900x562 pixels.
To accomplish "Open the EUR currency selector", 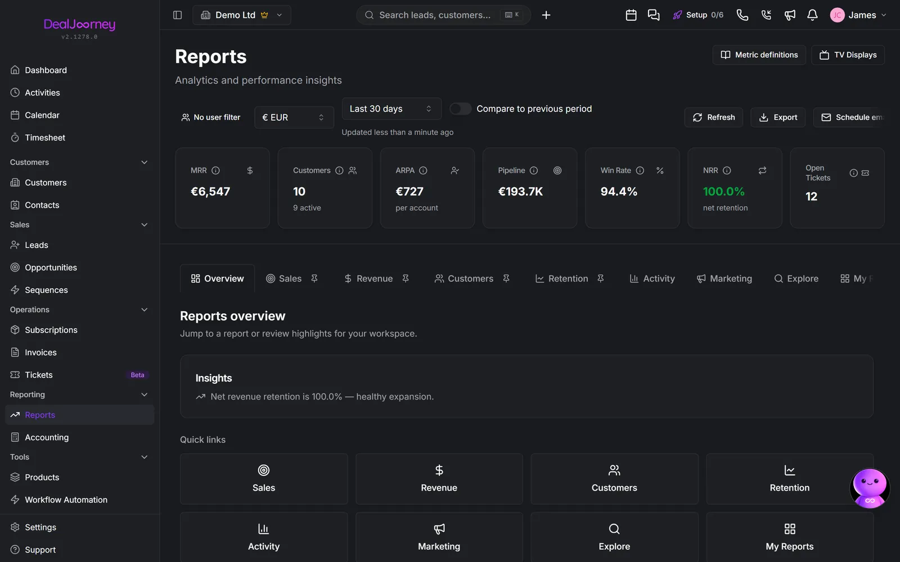I will (294, 117).
